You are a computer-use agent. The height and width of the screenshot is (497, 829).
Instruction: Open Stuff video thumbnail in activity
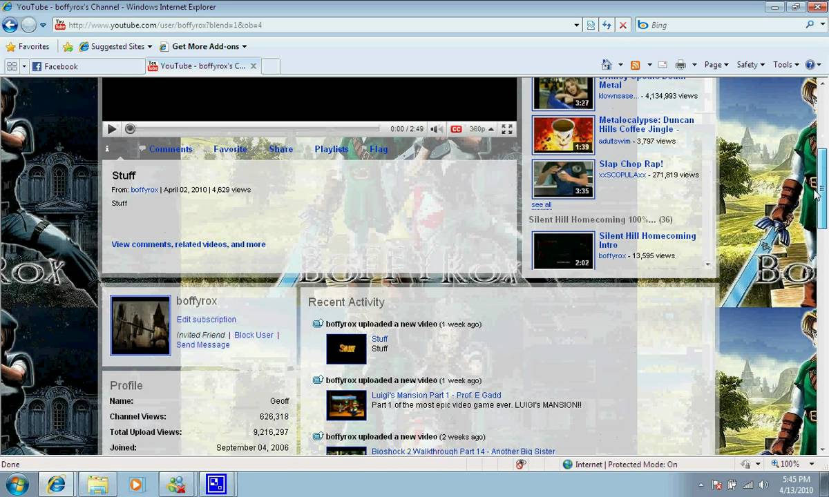[346, 349]
